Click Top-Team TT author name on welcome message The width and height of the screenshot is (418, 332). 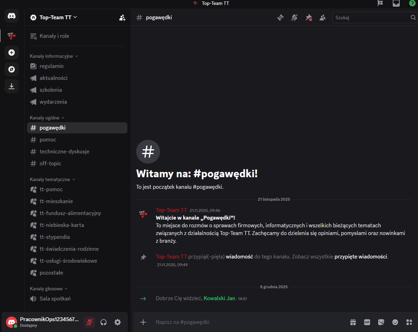tap(171, 210)
